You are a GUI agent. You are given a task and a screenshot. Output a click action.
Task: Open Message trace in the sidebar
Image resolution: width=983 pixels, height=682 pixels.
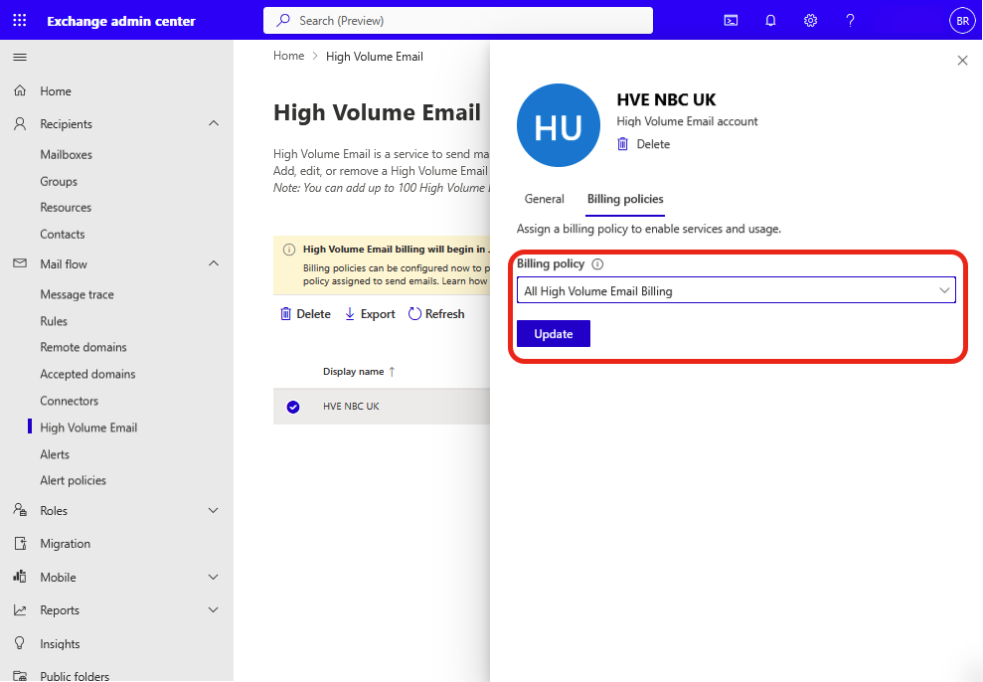(x=77, y=294)
